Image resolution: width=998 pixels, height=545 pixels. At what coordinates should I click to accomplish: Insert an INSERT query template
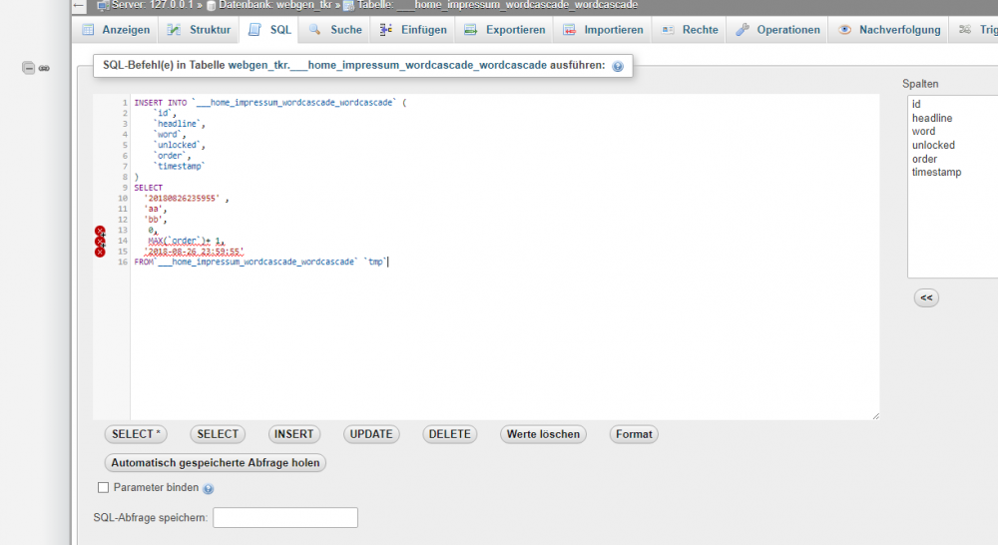coord(293,434)
